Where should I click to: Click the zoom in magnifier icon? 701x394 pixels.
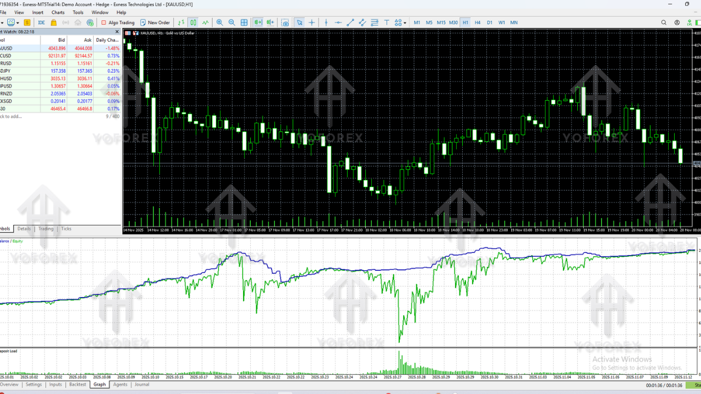220,22
